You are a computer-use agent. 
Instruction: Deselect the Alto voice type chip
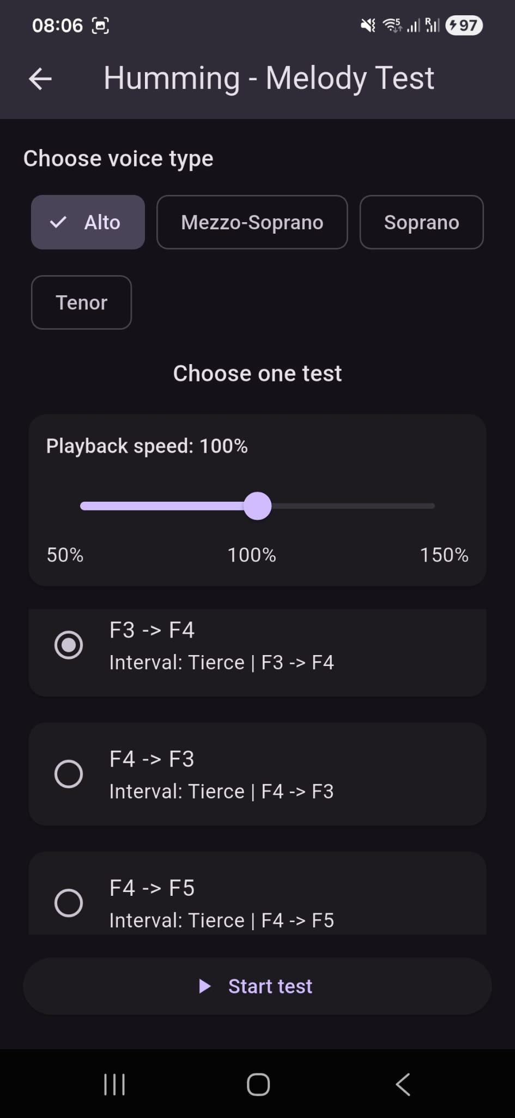click(88, 222)
